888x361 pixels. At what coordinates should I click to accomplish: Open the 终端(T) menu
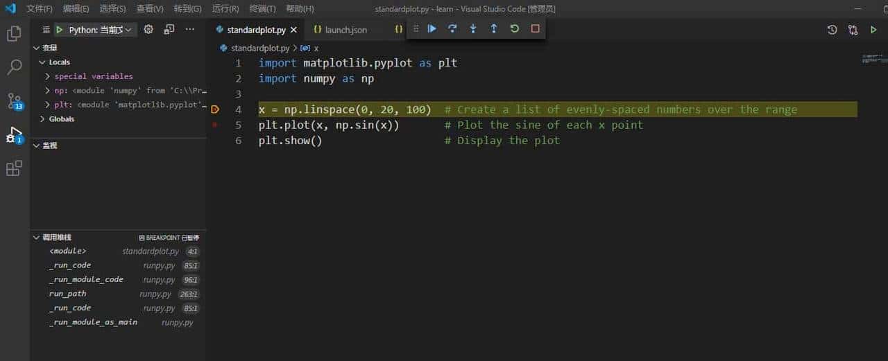[262, 9]
